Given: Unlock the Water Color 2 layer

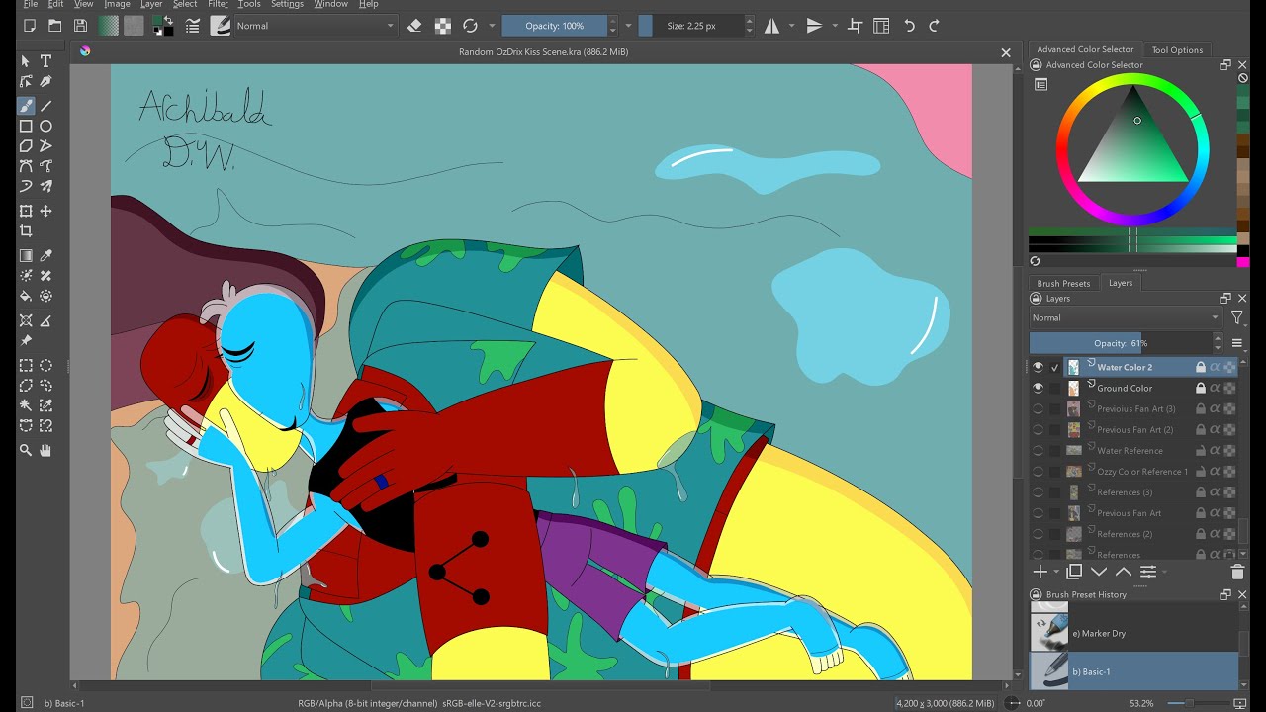Looking at the screenshot, I should [x=1201, y=367].
